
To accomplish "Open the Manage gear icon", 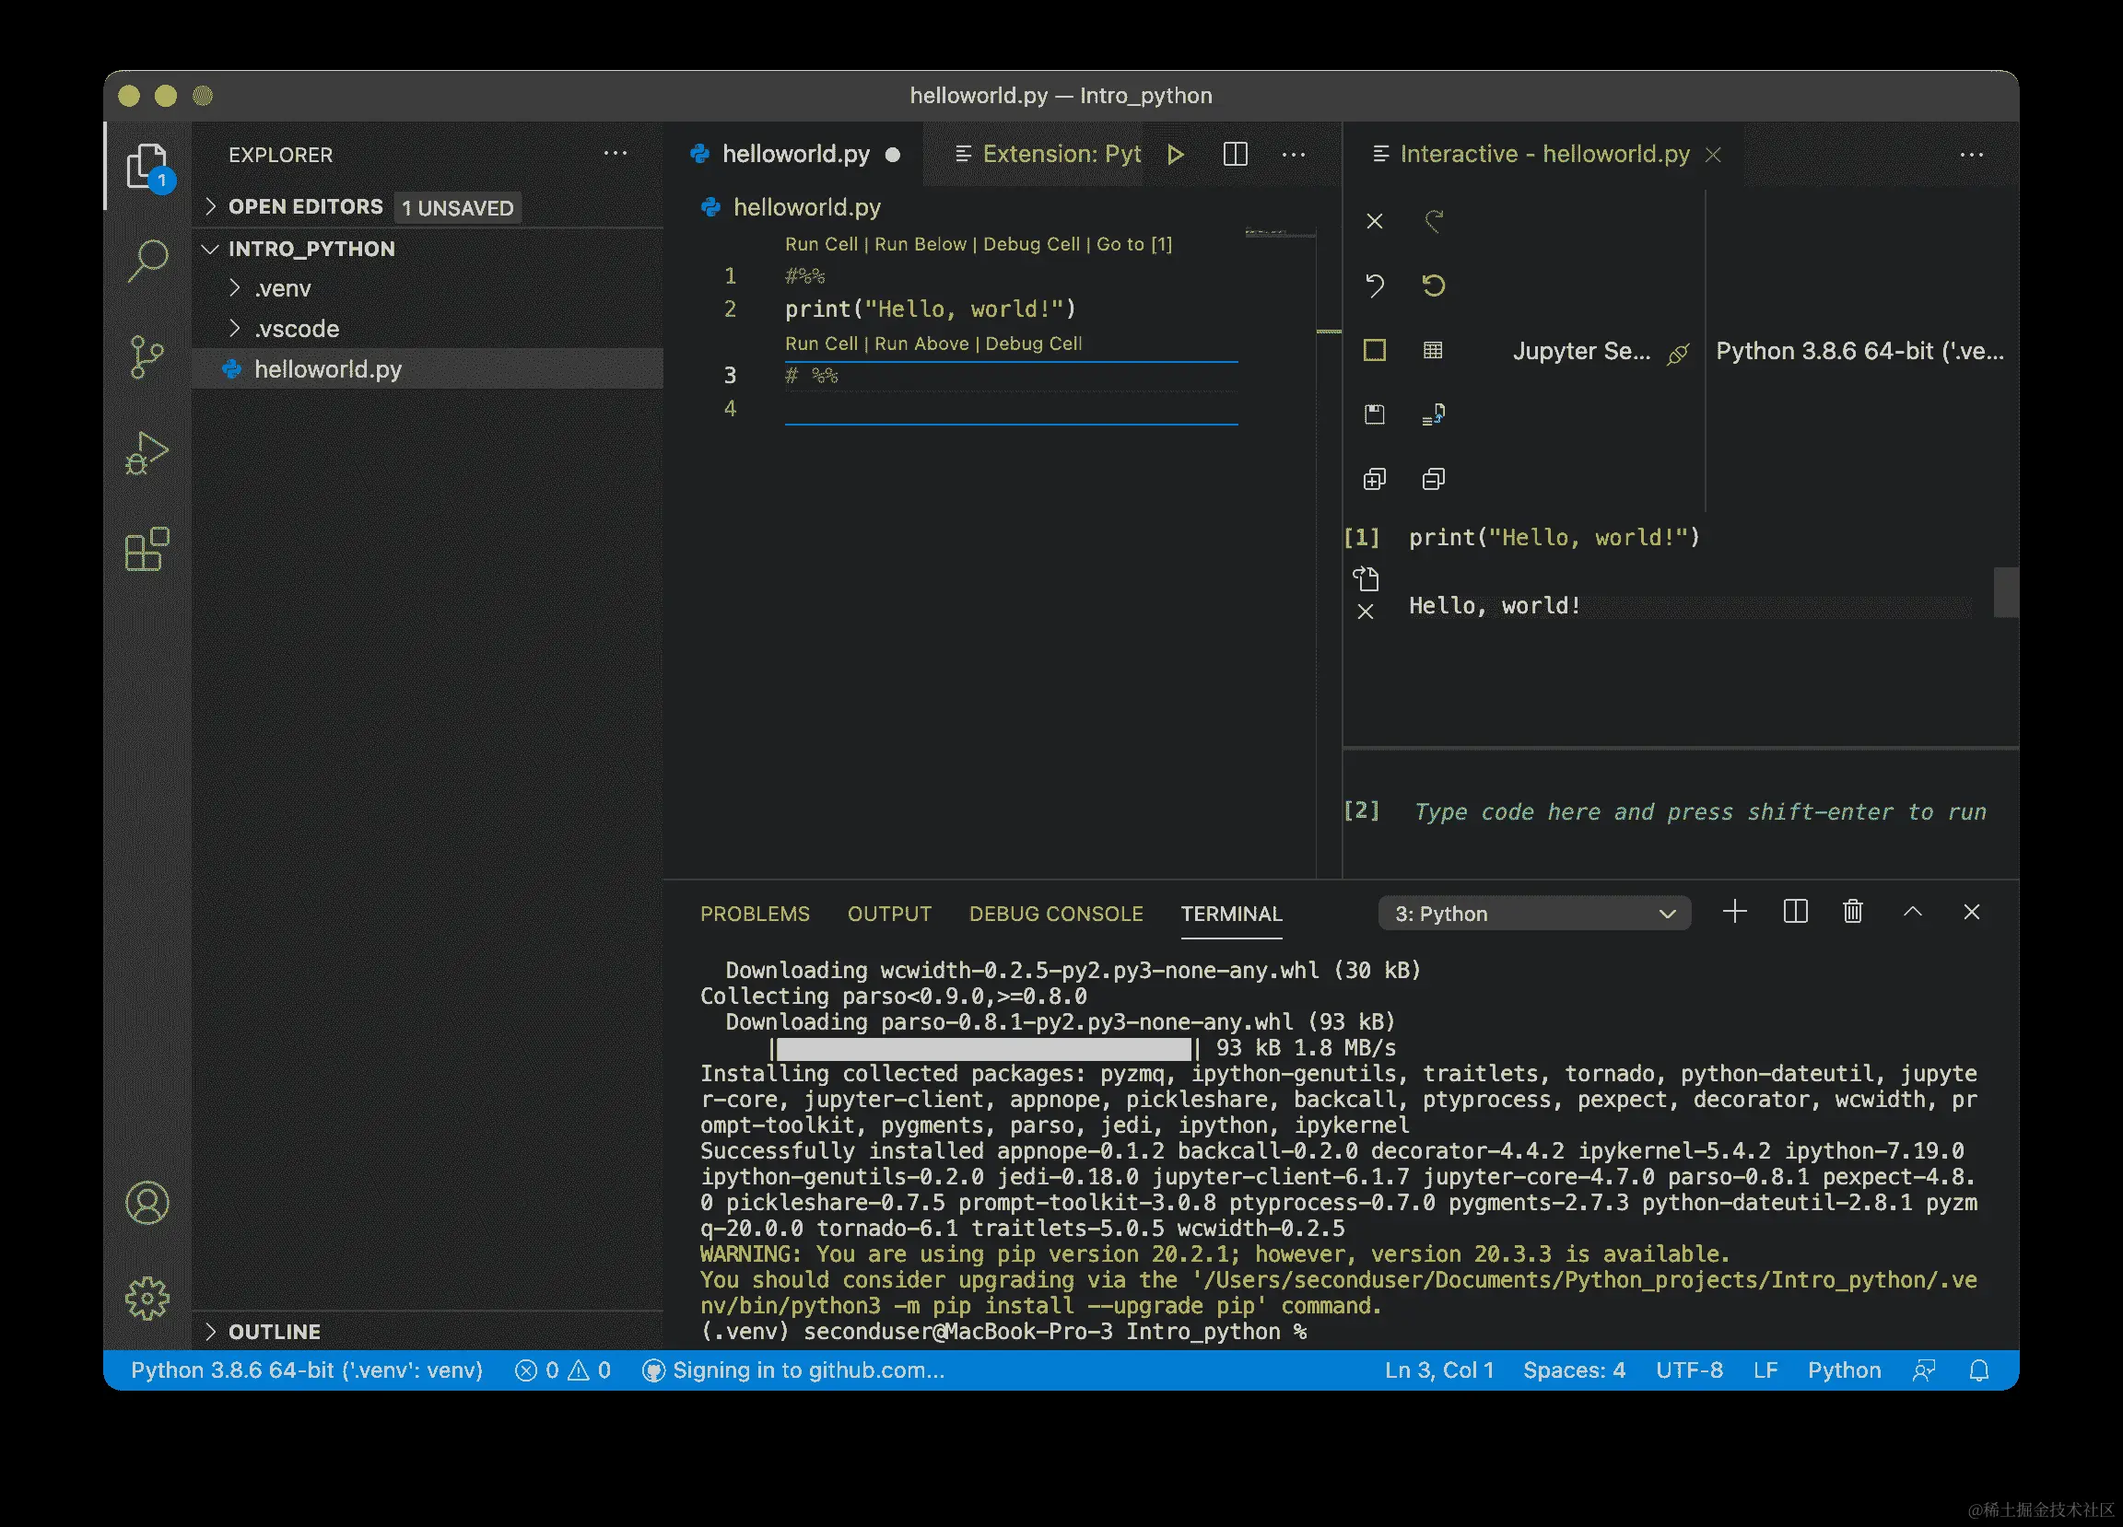I will [147, 1299].
